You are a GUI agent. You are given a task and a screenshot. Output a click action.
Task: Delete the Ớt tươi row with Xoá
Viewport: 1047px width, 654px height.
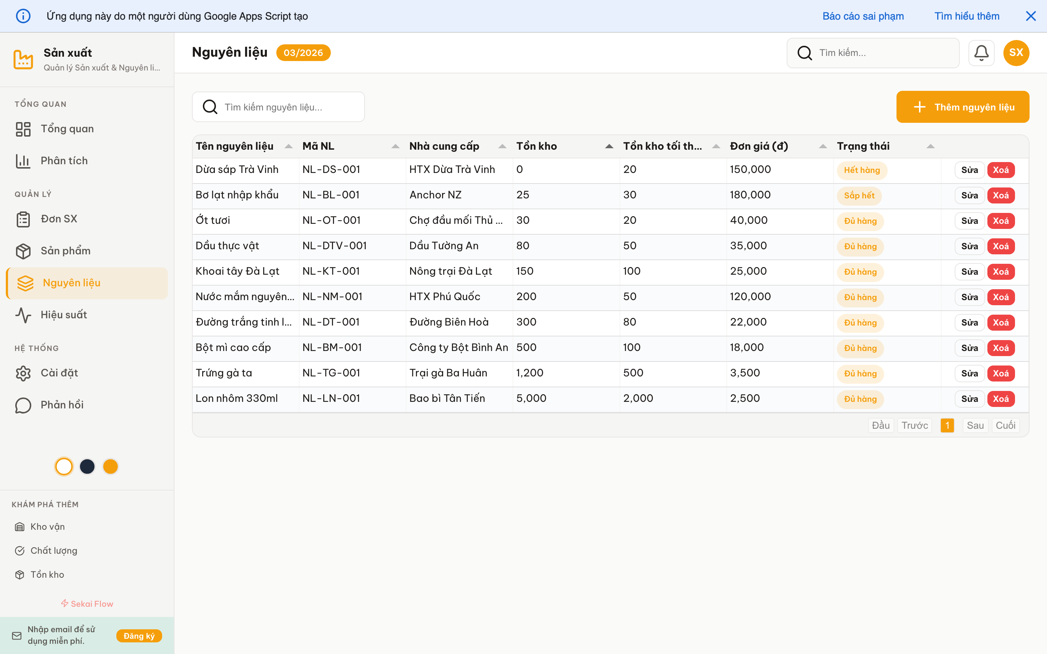[1000, 221]
